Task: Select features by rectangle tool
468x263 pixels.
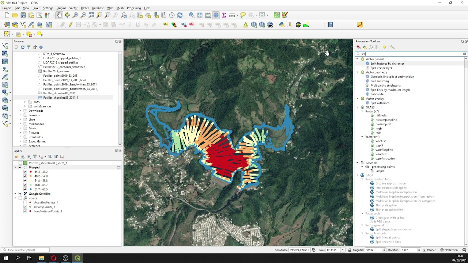Action: pyautogui.click(x=7, y=34)
